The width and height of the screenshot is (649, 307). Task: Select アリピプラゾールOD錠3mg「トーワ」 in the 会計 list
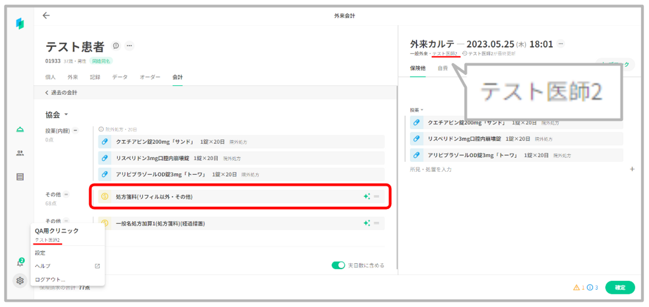pos(241,174)
